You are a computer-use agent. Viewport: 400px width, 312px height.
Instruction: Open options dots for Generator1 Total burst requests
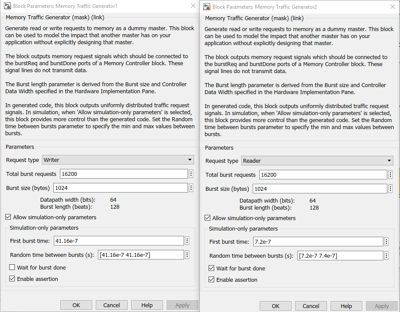pos(191,174)
